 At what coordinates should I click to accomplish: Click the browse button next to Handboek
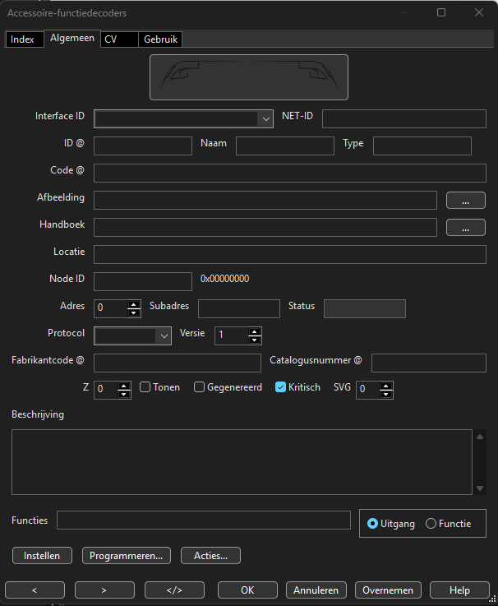coord(466,228)
